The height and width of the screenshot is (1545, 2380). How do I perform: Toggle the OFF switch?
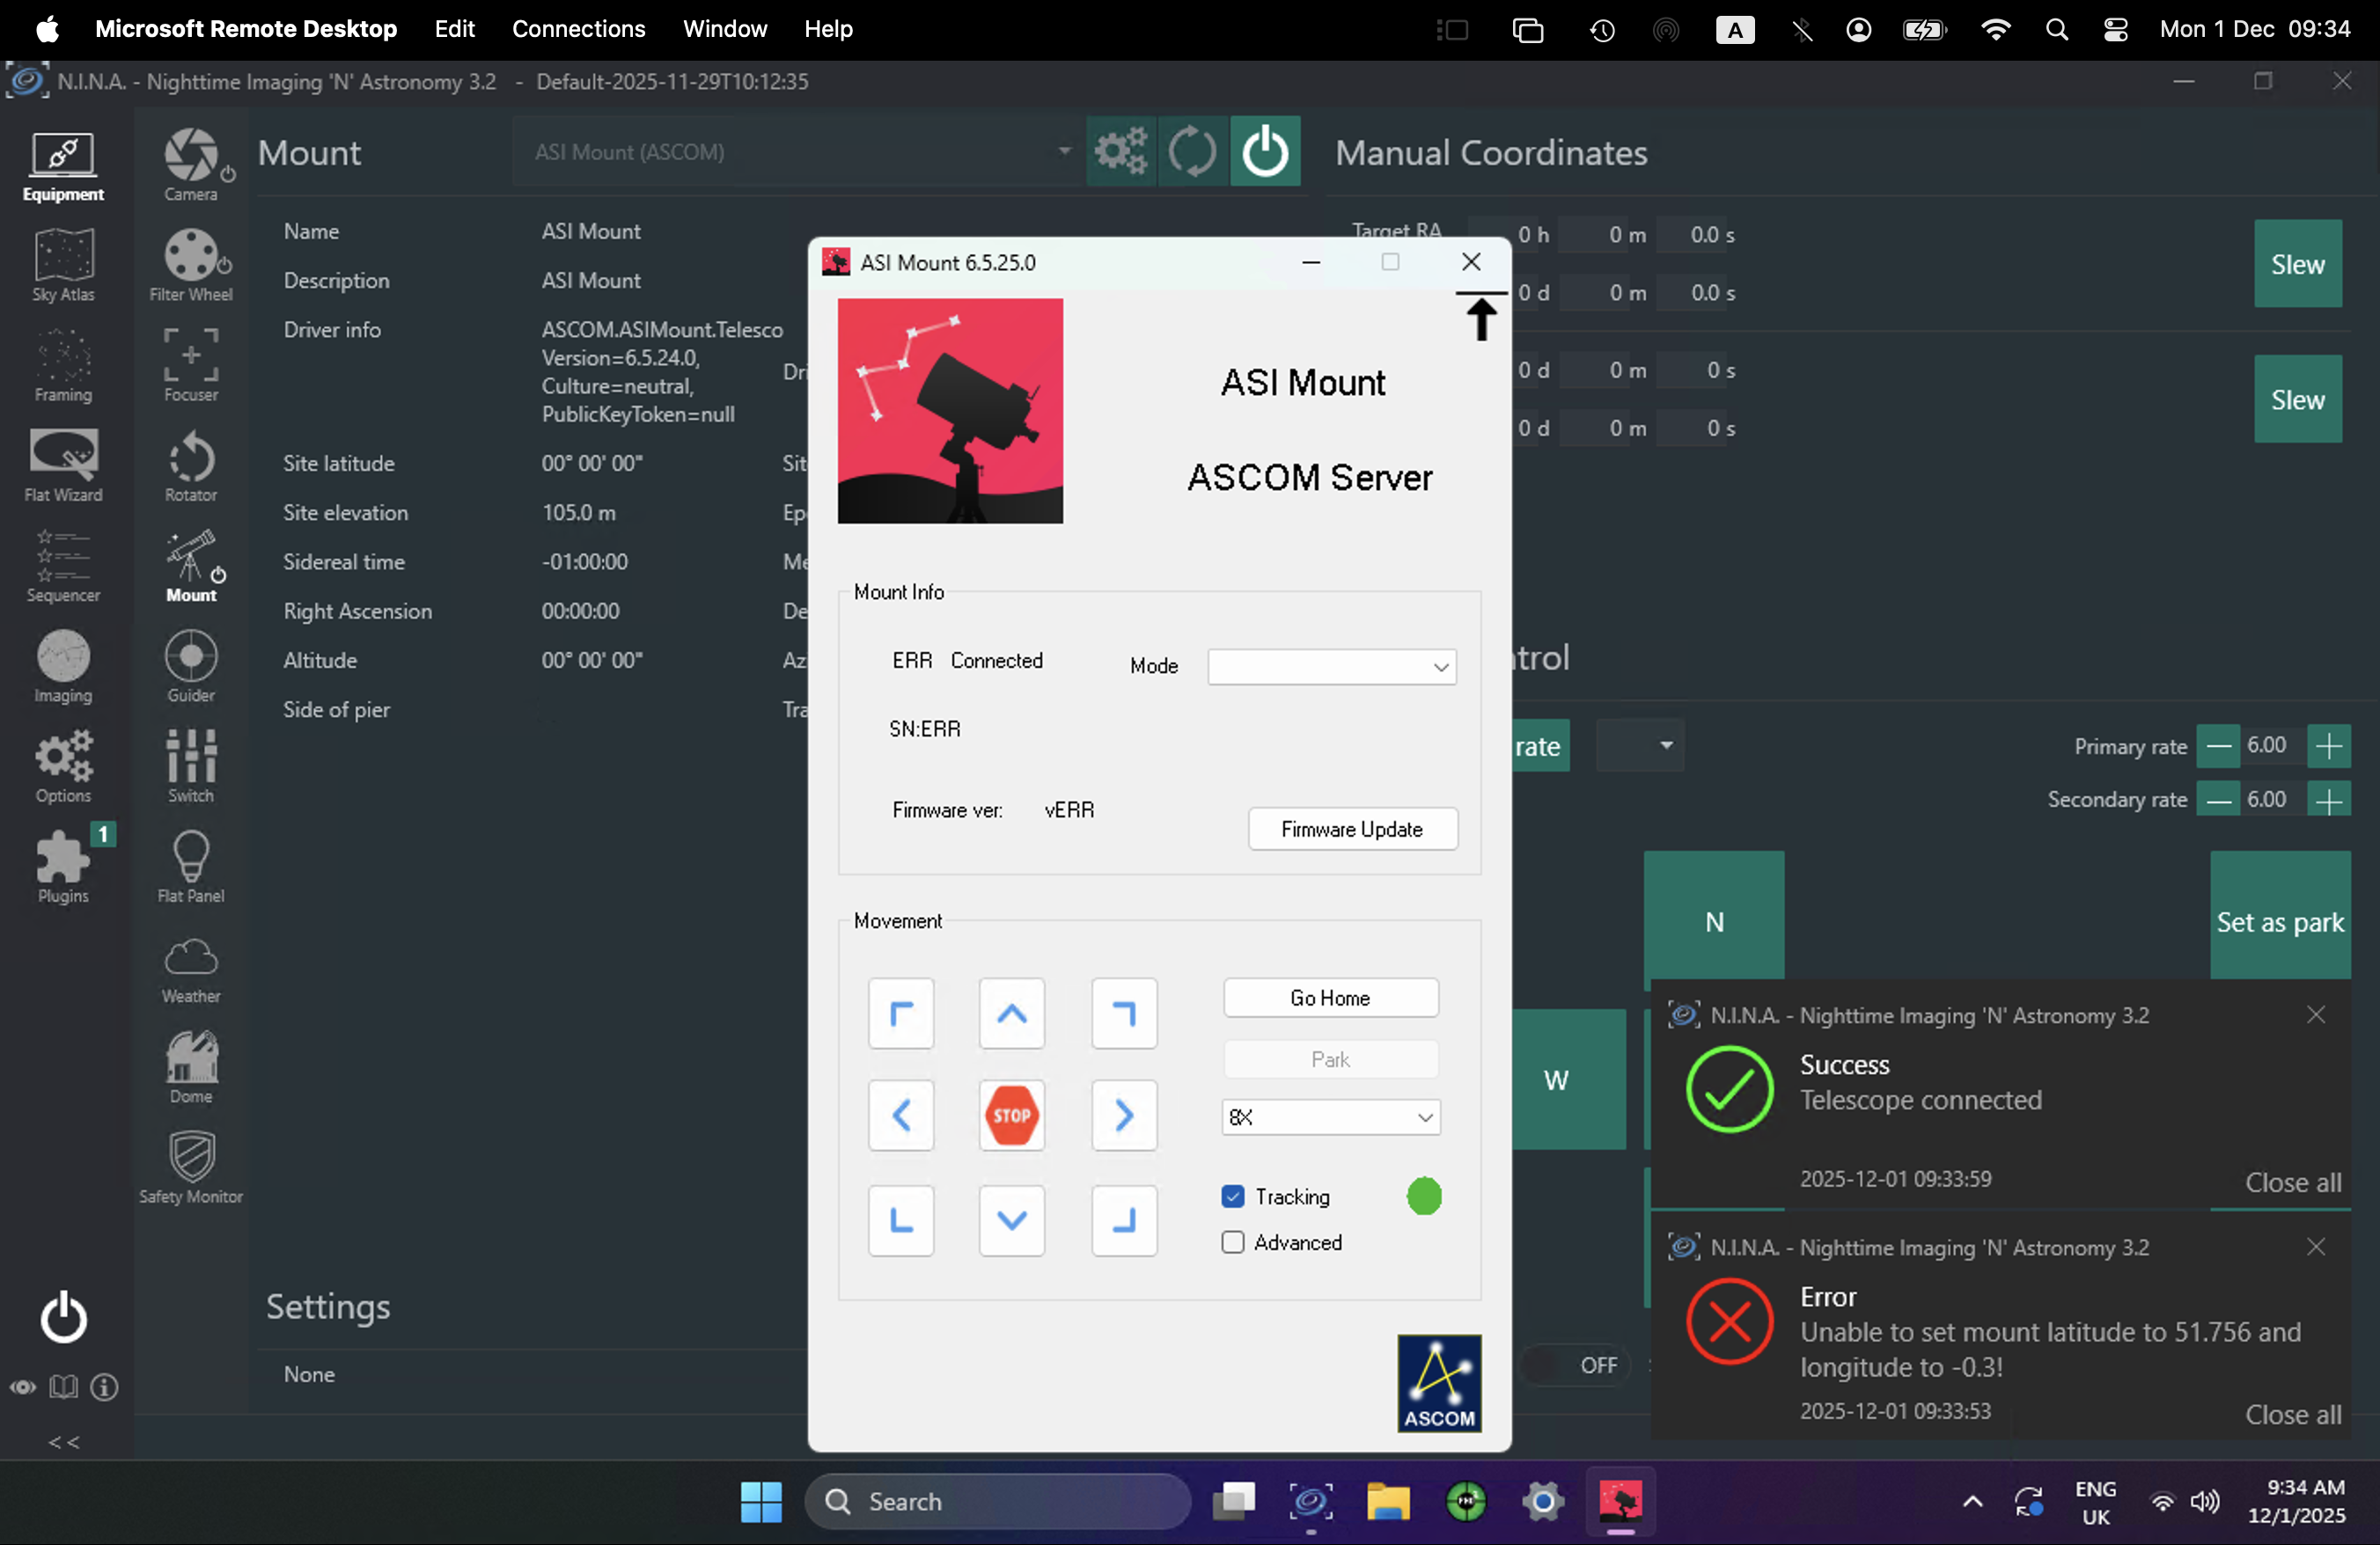tap(1575, 1366)
